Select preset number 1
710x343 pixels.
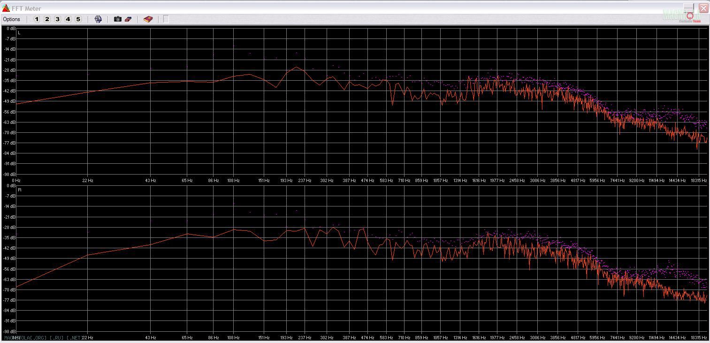click(x=37, y=19)
